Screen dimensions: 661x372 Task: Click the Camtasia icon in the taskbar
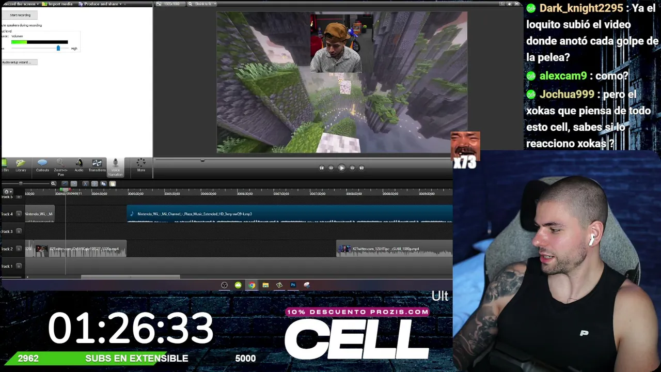[x=279, y=285]
